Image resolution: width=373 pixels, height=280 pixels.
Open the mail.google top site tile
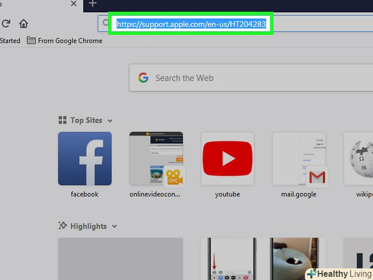click(299, 158)
